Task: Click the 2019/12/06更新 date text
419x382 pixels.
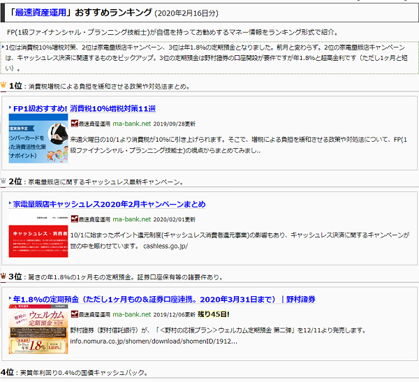Action: point(174,315)
